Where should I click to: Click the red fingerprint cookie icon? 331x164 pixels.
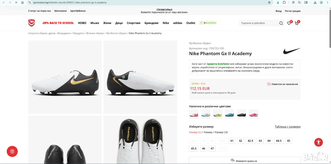12,152
